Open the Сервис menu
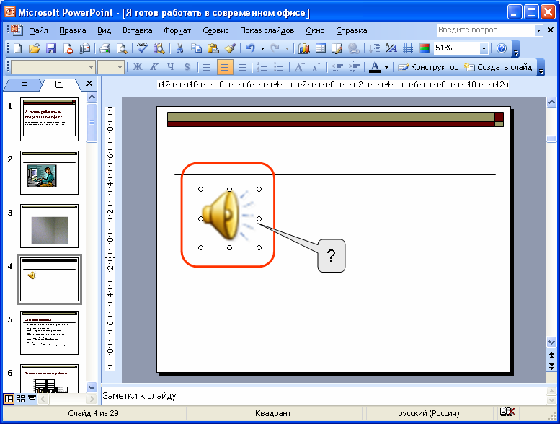Viewport: 560px width, 424px height. point(215,30)
